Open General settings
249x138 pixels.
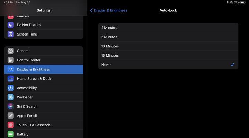pos(44,51)
